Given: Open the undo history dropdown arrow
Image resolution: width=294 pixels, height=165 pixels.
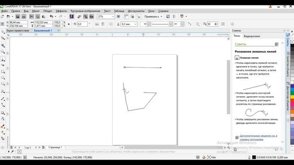Looking at the screenshot, I should point(56,16).
